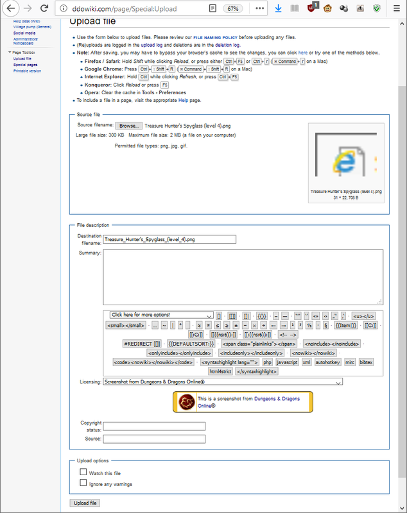Insert the ≥ greater-or-equal symbol
The image size is (407, 513).
point(227,326)
